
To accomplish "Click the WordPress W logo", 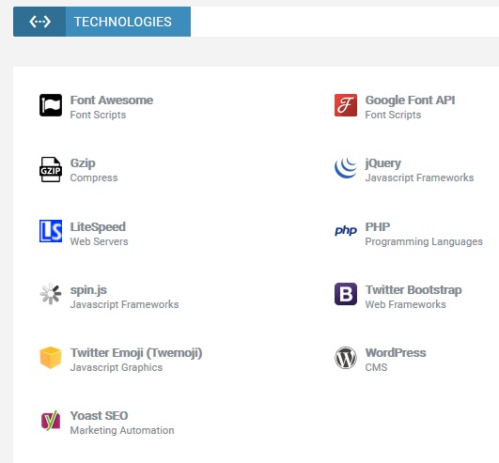I will tap(346, 358).
